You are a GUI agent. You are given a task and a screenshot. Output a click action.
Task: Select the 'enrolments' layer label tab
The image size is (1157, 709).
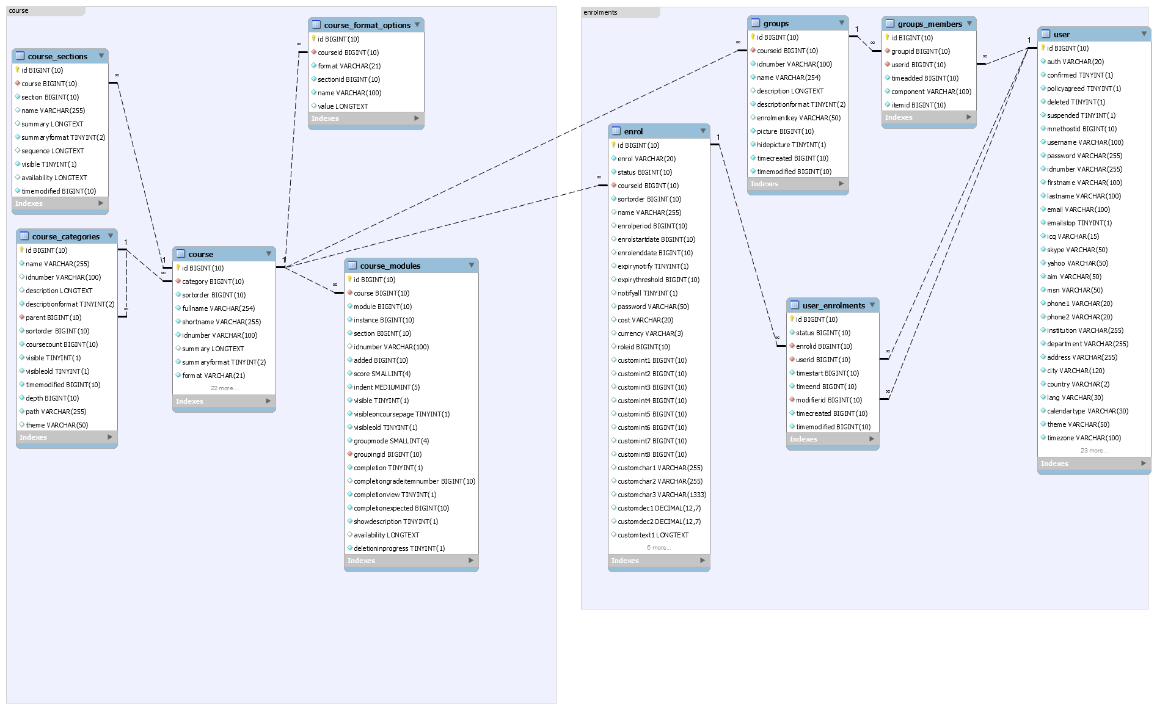pos(600,12)
